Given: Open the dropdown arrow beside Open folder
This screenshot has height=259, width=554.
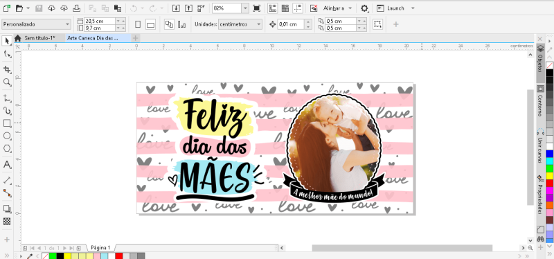Looking at the screenshot, I should [x=28, y=8].
